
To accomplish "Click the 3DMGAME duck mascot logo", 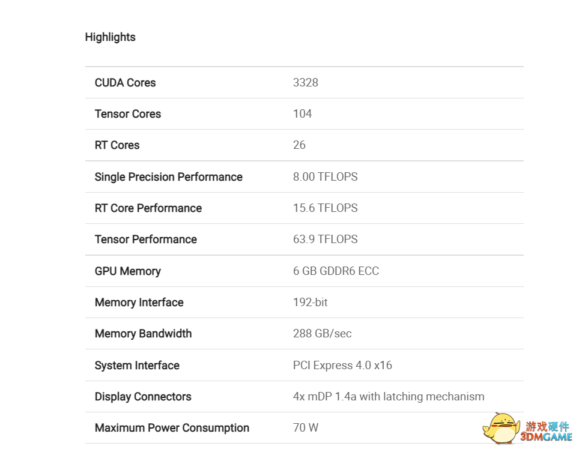I will point(501,428).
